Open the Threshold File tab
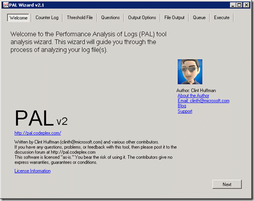This screenshot has width=254, height=201. 80,18
